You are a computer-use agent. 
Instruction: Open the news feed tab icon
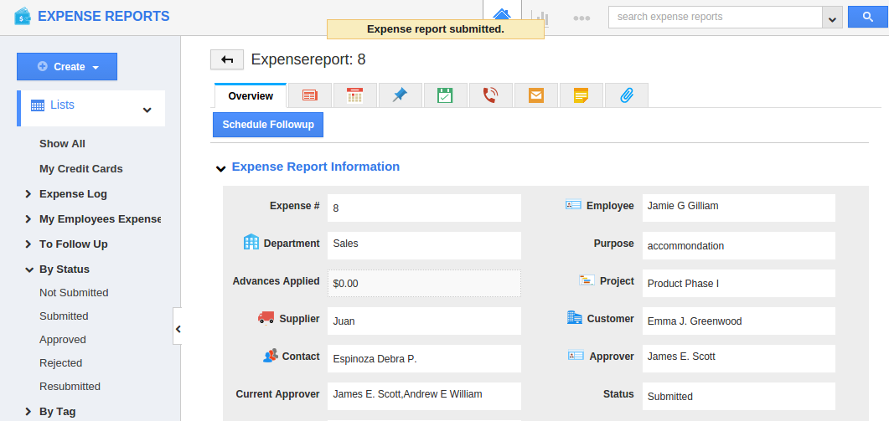tap(310, 96)
